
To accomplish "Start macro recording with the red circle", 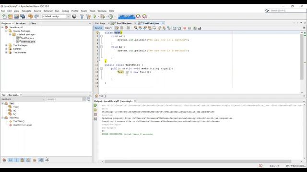I will point(185,28).
